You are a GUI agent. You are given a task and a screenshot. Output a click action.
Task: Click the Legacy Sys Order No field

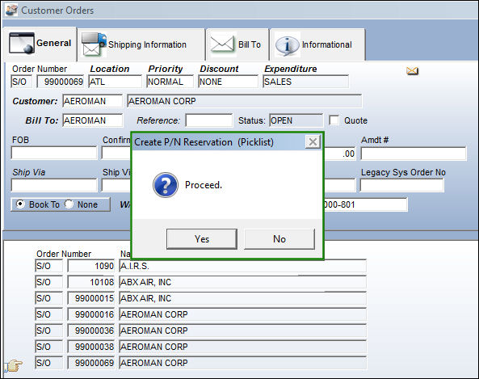click(402, 185)
